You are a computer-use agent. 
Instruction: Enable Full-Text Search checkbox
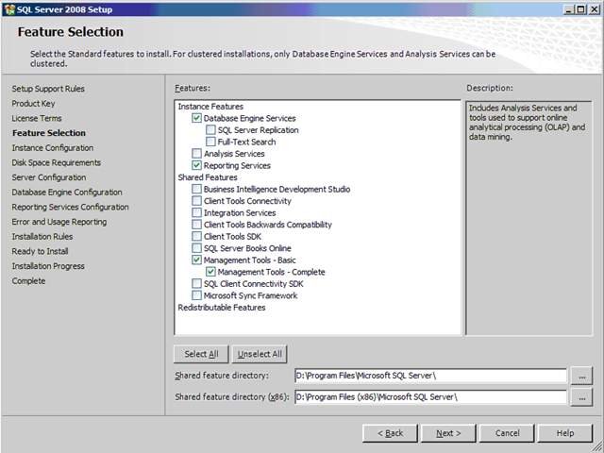point(210,142)
